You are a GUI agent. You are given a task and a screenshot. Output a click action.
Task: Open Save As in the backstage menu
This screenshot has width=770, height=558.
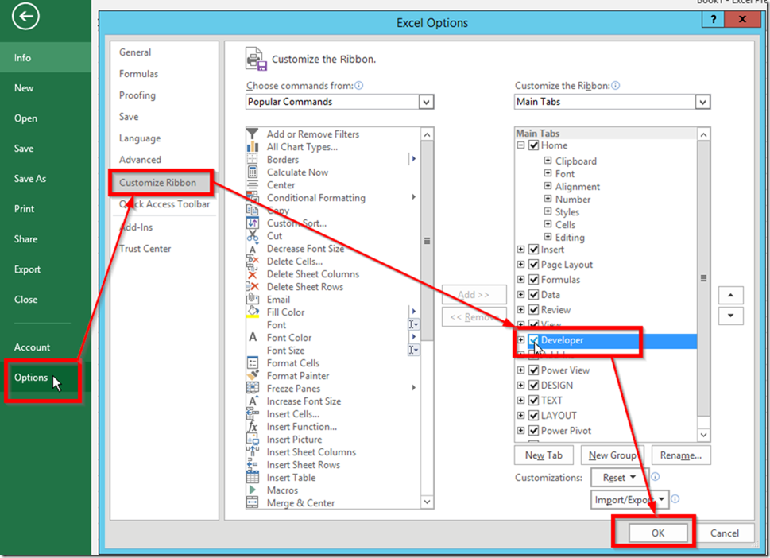pos(30,179)
